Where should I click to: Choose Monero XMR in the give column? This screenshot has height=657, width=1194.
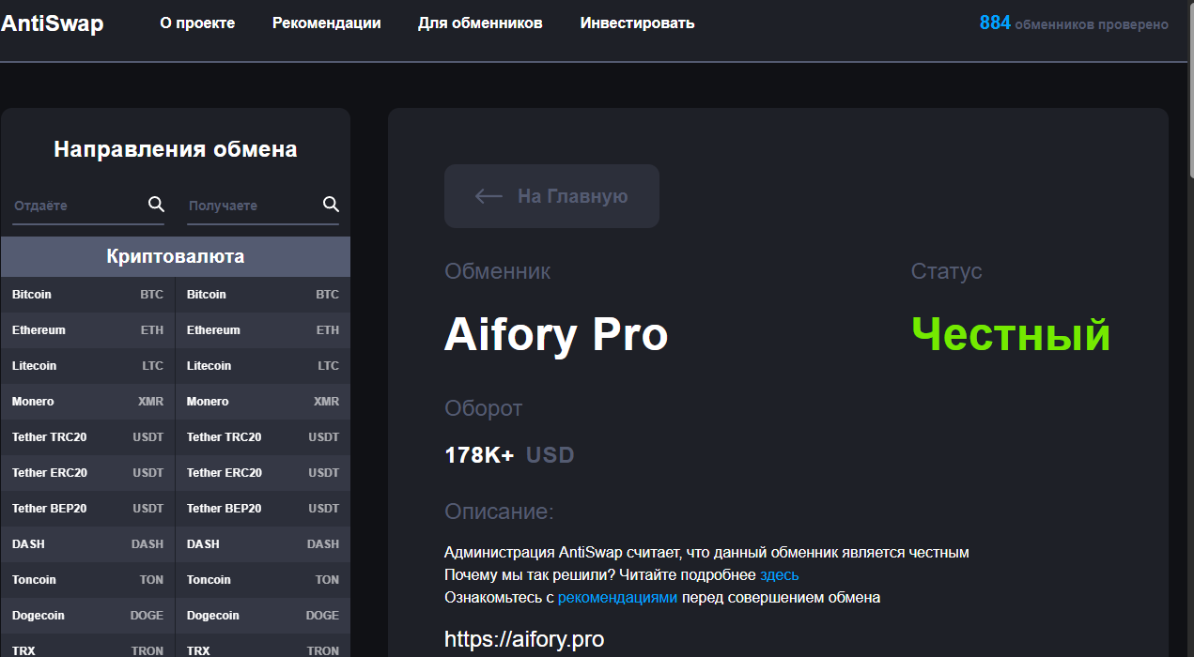point(87,402)
